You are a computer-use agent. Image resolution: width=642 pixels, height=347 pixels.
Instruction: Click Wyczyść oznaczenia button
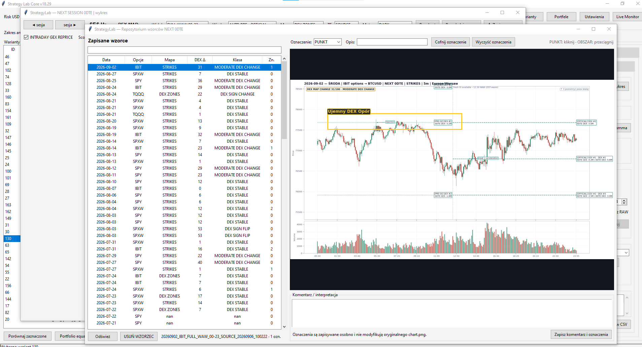[493, 42]
